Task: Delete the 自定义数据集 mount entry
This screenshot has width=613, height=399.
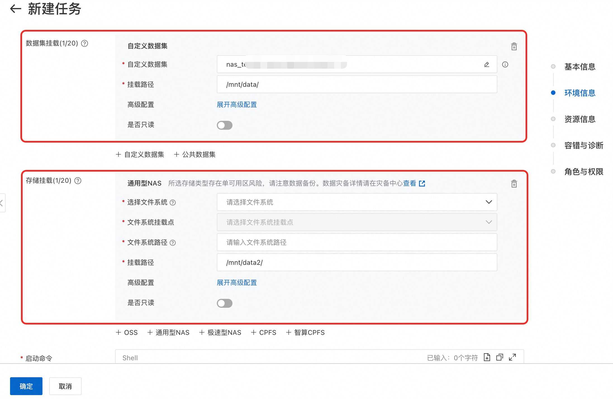Action: tap(514, 46)
